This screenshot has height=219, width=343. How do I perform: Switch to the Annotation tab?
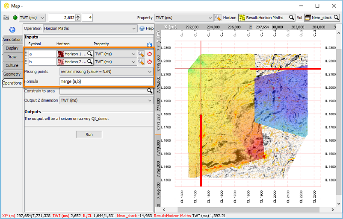tap(12, 40)
